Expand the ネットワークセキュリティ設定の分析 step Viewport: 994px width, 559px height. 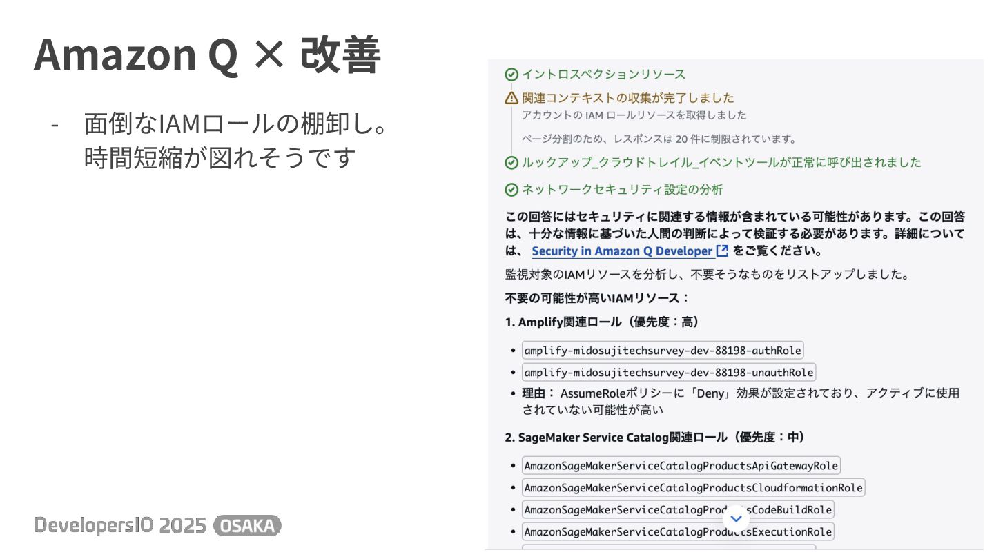pos(623,190)
